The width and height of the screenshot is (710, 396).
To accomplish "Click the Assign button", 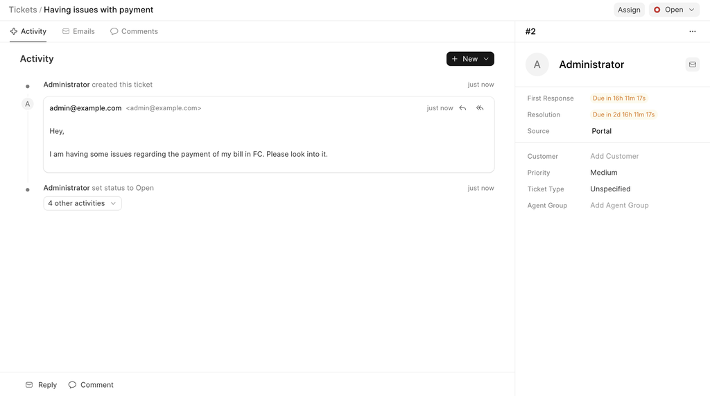I will pyautogui.click(x=629, y=10).
